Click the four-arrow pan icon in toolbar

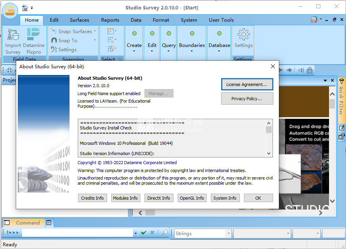coord(9,70)
